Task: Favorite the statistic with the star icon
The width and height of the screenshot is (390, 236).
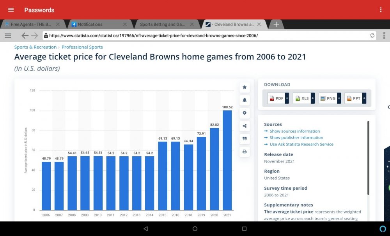Action: (x=245, y=87)
